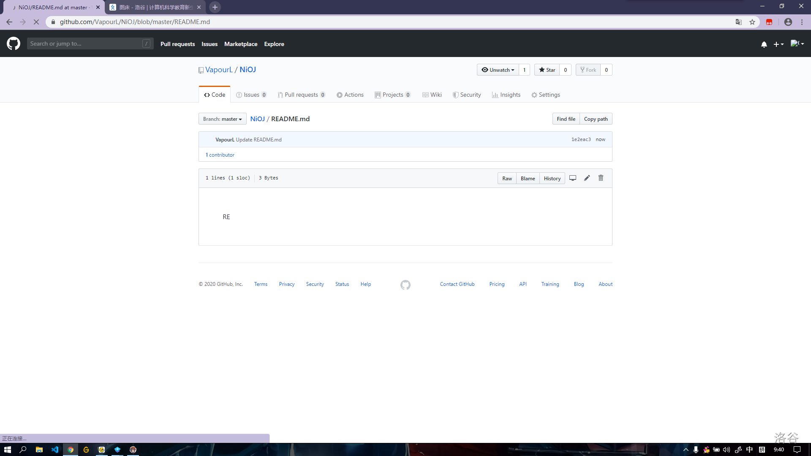Viewport: 811px width, 456px height.
Task: Click the footer GitHub logo
Action: [x=405, y=285]
